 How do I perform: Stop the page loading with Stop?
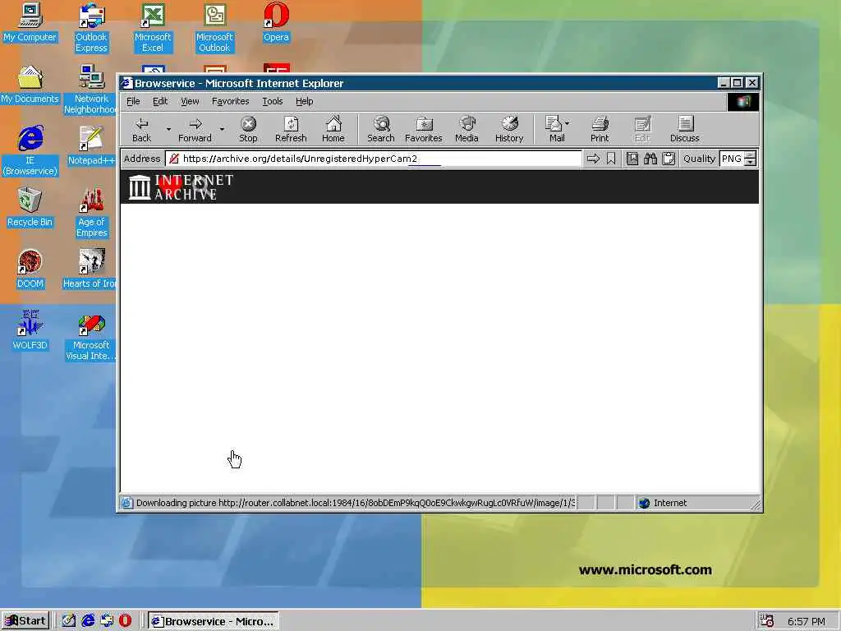coord(248,130)
